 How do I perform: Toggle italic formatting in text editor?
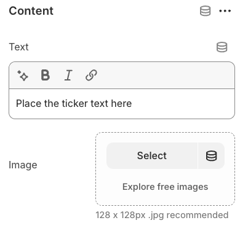(x=68, y=75)
